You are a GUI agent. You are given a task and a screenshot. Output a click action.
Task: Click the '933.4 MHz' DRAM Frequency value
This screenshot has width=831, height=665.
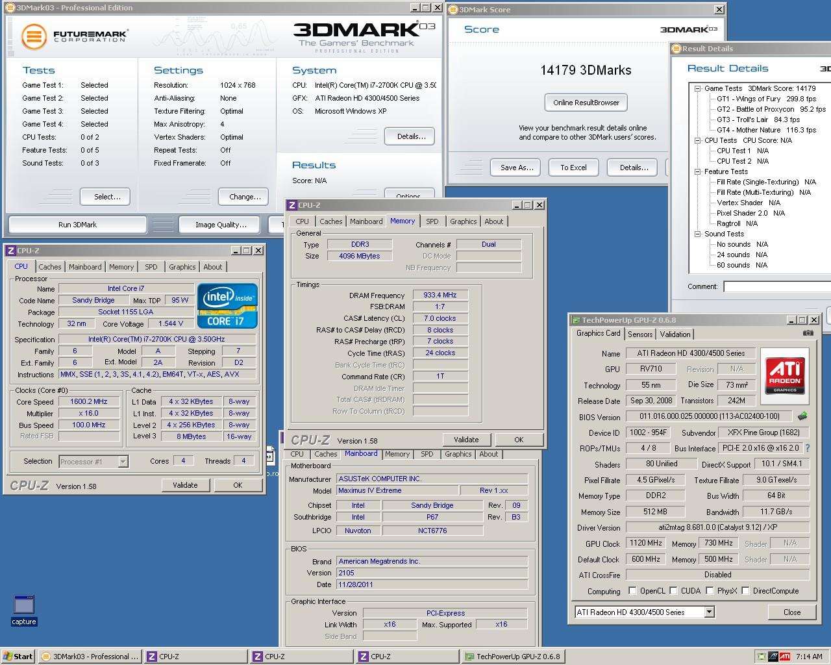click(440, 295)
